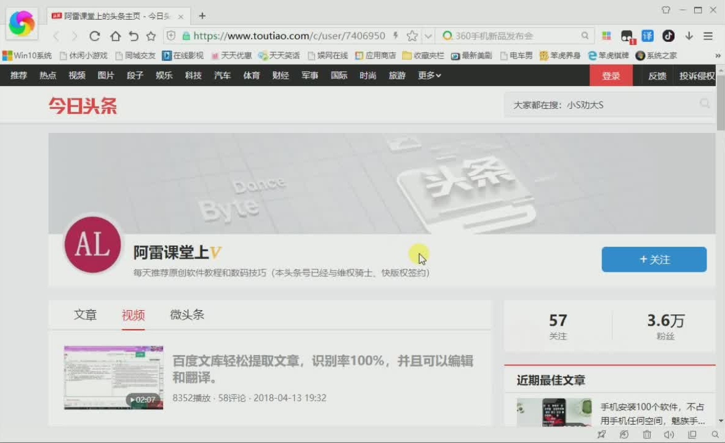This screenshot has width=725, height=443.
Task: Open the TikTok Douyin extension icon
Action: [668, 36]
